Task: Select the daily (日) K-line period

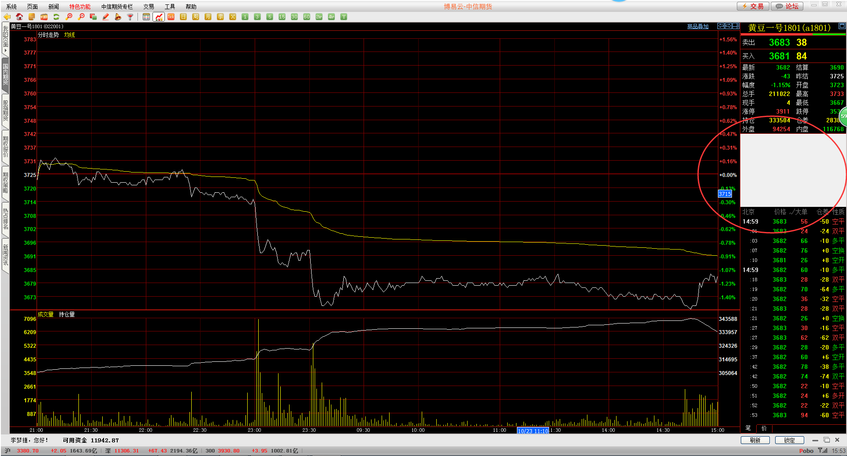Action: pos(183,17)
